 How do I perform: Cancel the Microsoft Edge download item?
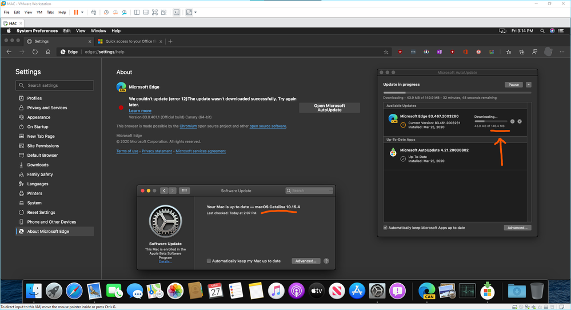click(x=520, y=121)
